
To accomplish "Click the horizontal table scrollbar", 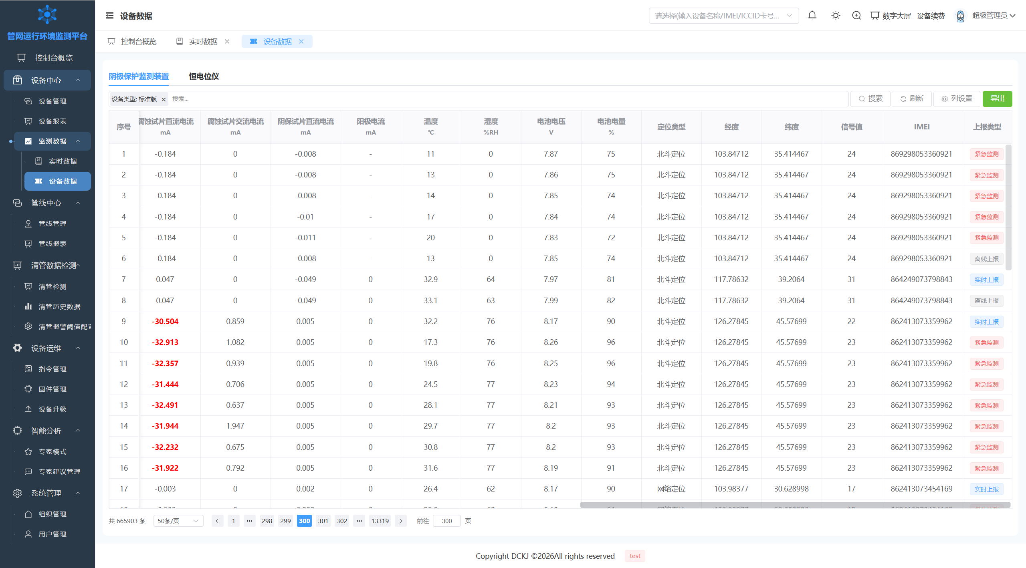I will (x=795, y=505).
